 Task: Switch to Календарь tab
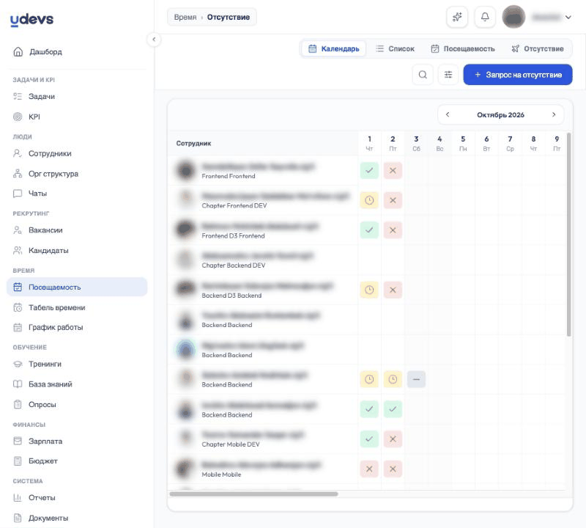point(333,48)
